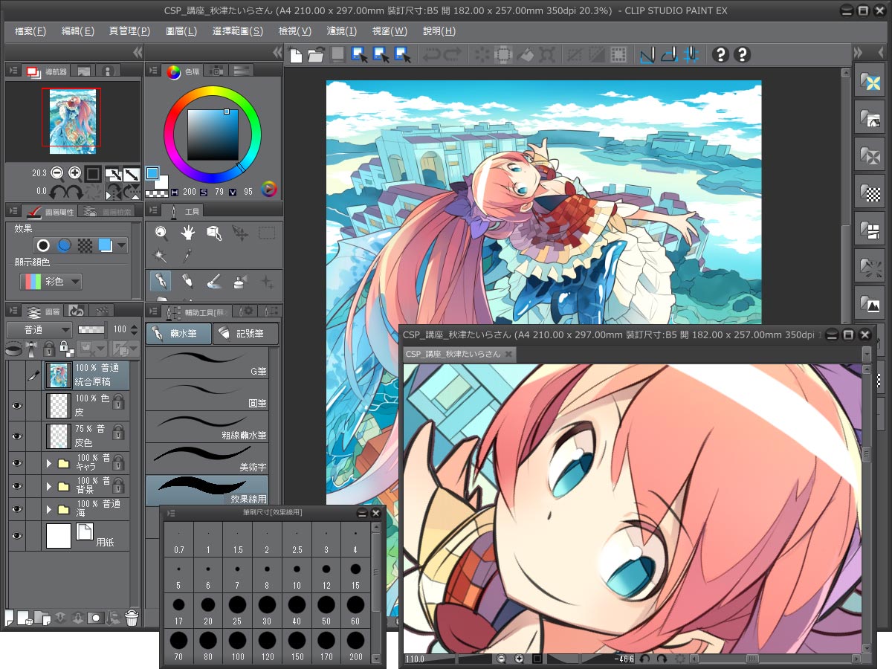Select the Eyedropper tool
This screenshot has width=892, height=669.
(187, 255)
